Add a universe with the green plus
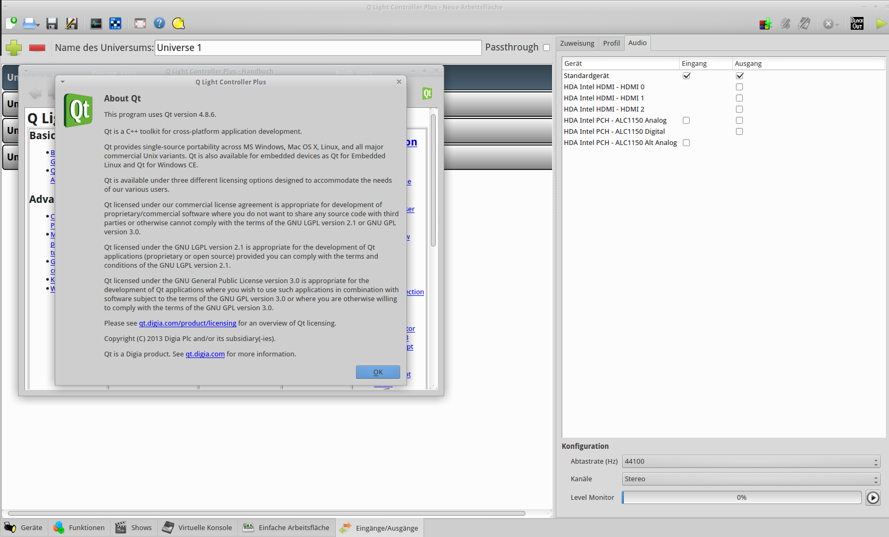The image size is (889, 537). point(14,48)
